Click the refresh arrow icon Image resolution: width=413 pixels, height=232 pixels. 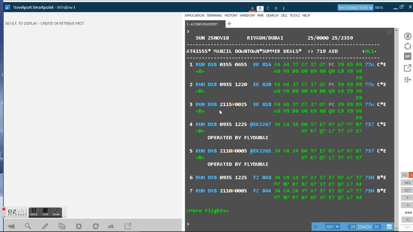point(96,226)
